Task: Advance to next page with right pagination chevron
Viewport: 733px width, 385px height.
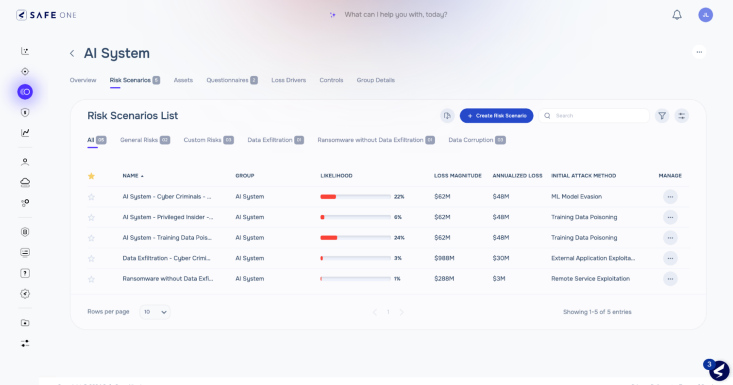Action: [x=401, y=312]
